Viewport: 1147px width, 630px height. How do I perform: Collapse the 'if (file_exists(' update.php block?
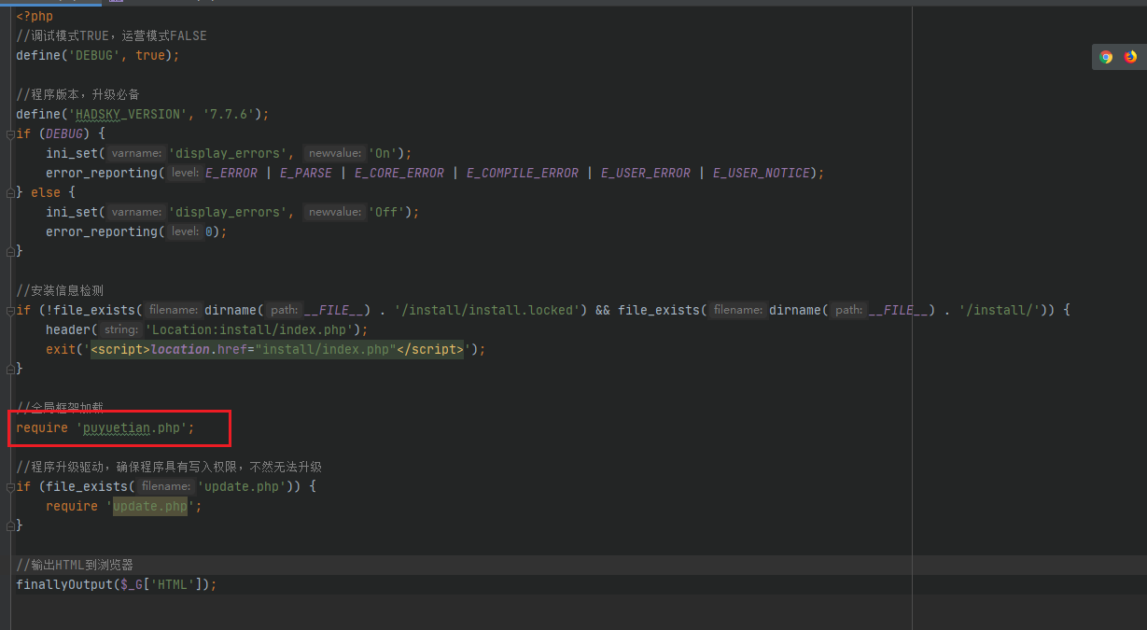8,486
